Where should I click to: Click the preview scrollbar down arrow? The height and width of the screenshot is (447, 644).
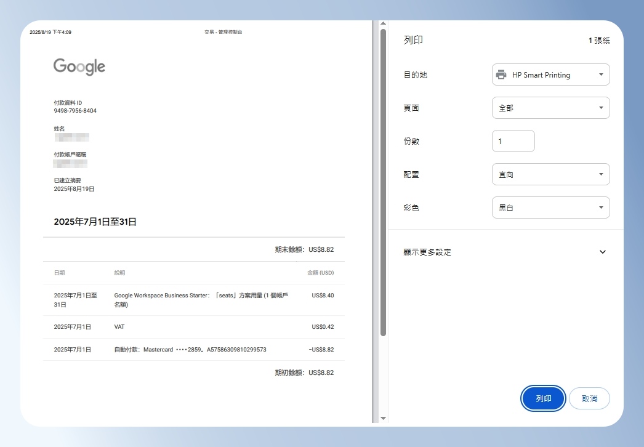point(383,419)
